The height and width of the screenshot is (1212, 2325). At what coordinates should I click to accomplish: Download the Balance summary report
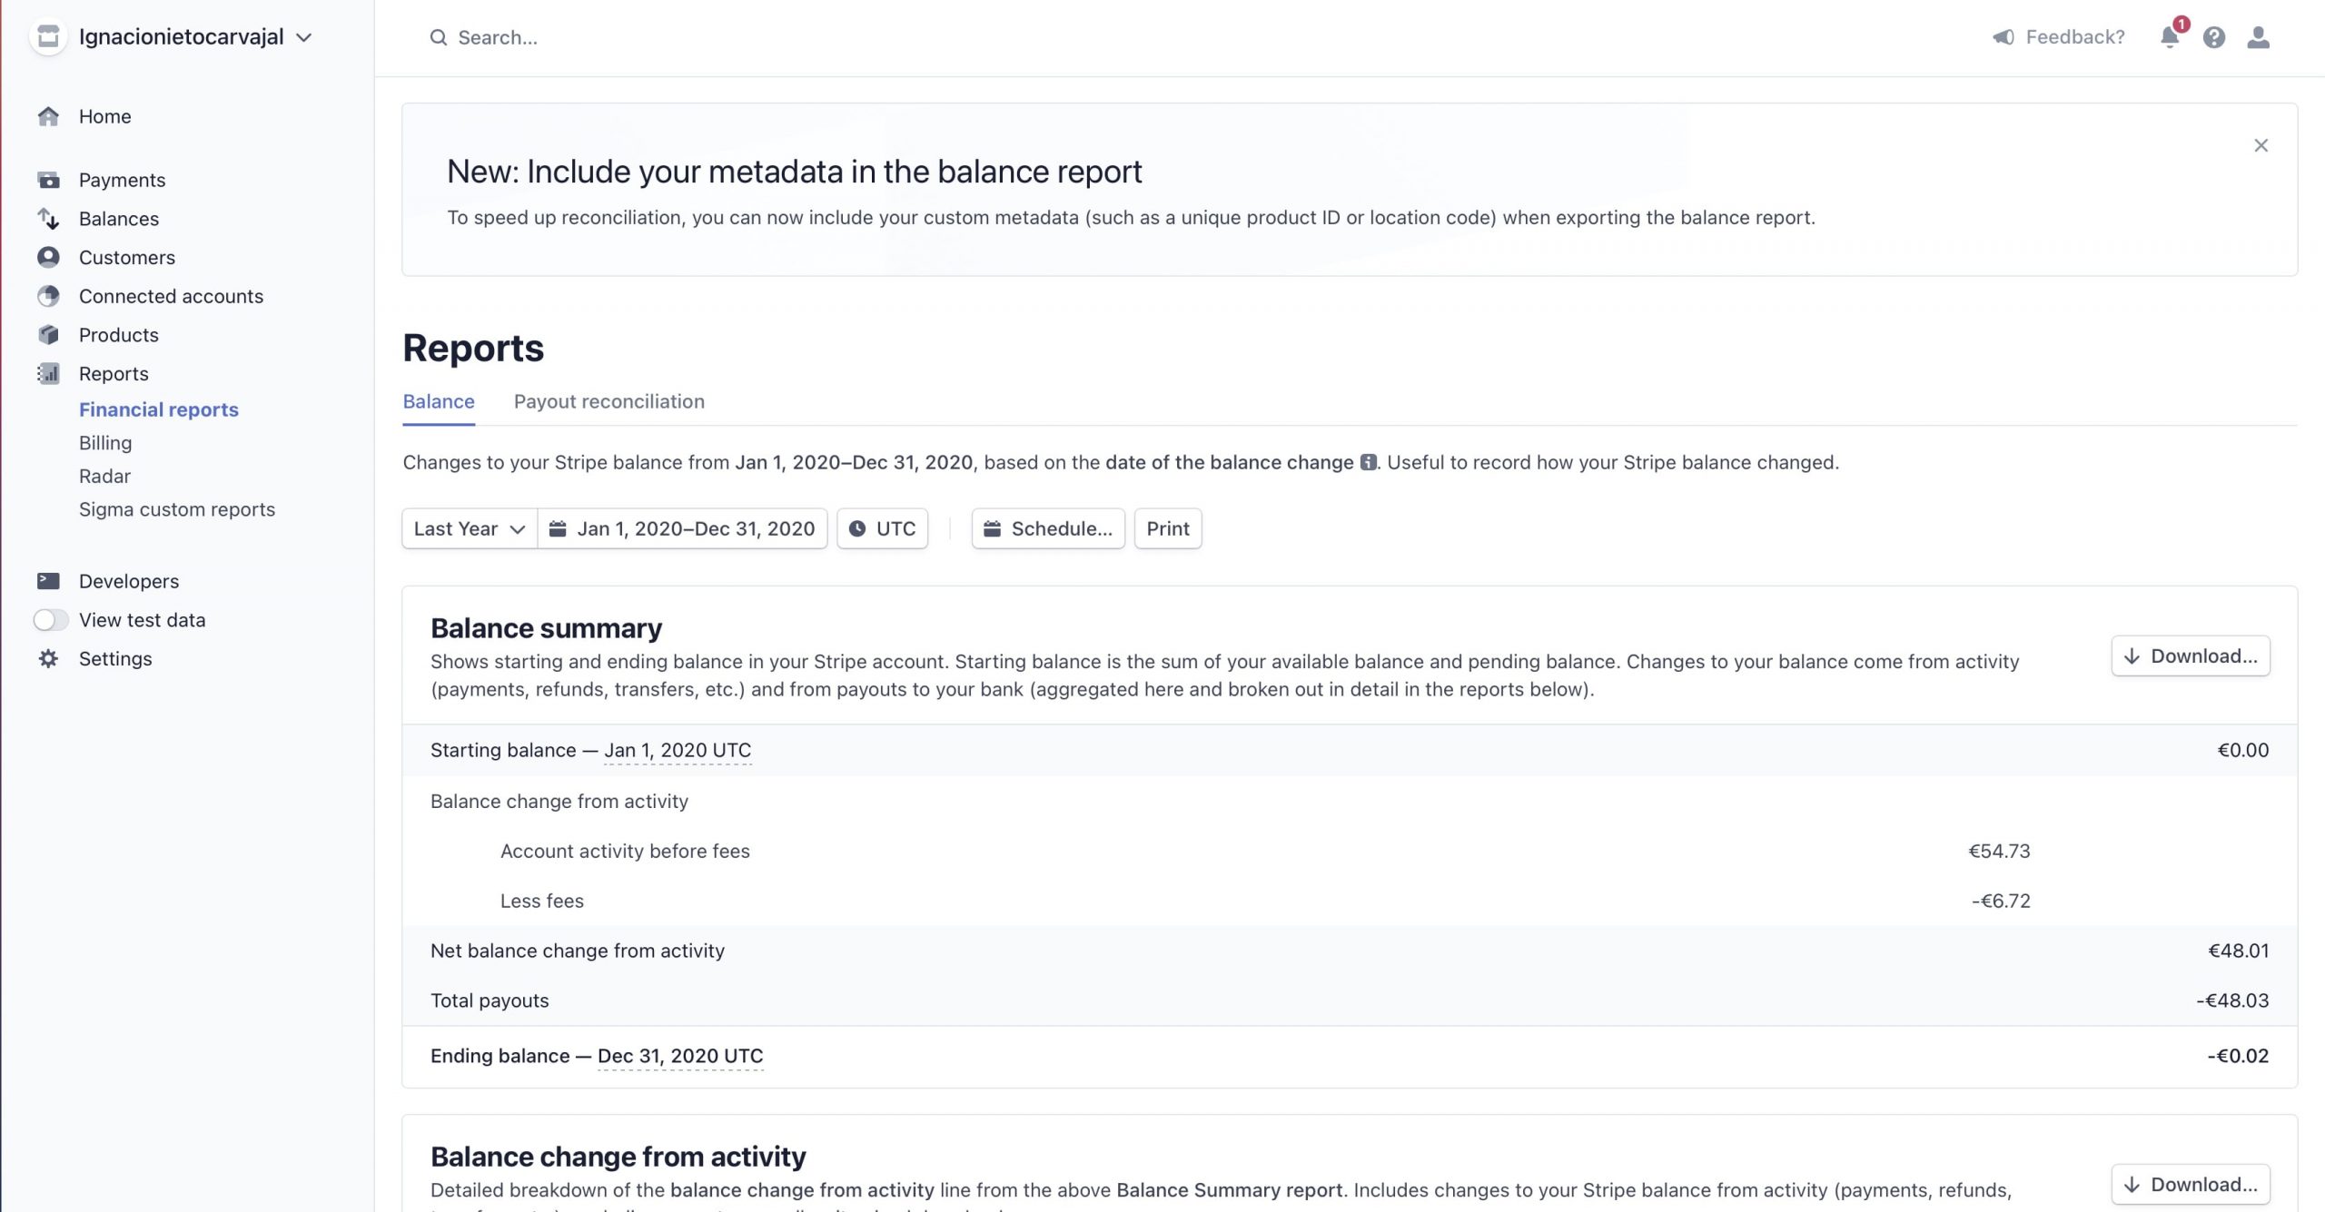pyautogui.click(x=2190, y=656)
